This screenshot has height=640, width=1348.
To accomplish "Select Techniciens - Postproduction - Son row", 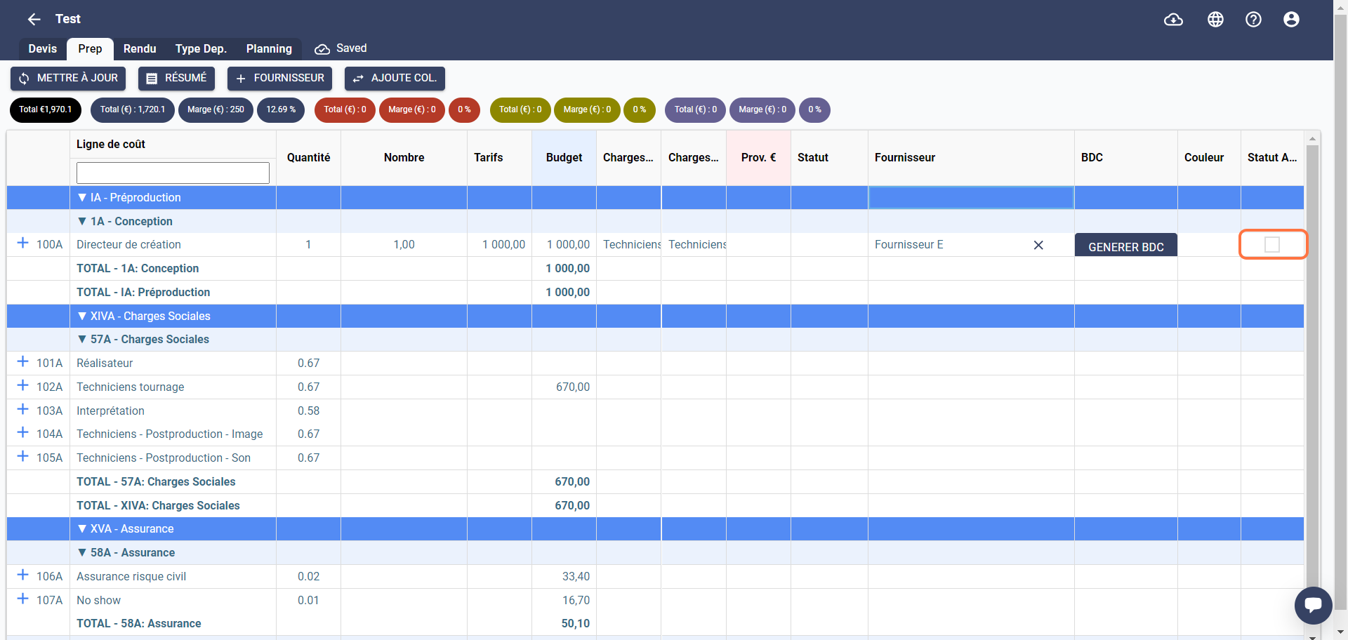I will click(x=164, y=458).
